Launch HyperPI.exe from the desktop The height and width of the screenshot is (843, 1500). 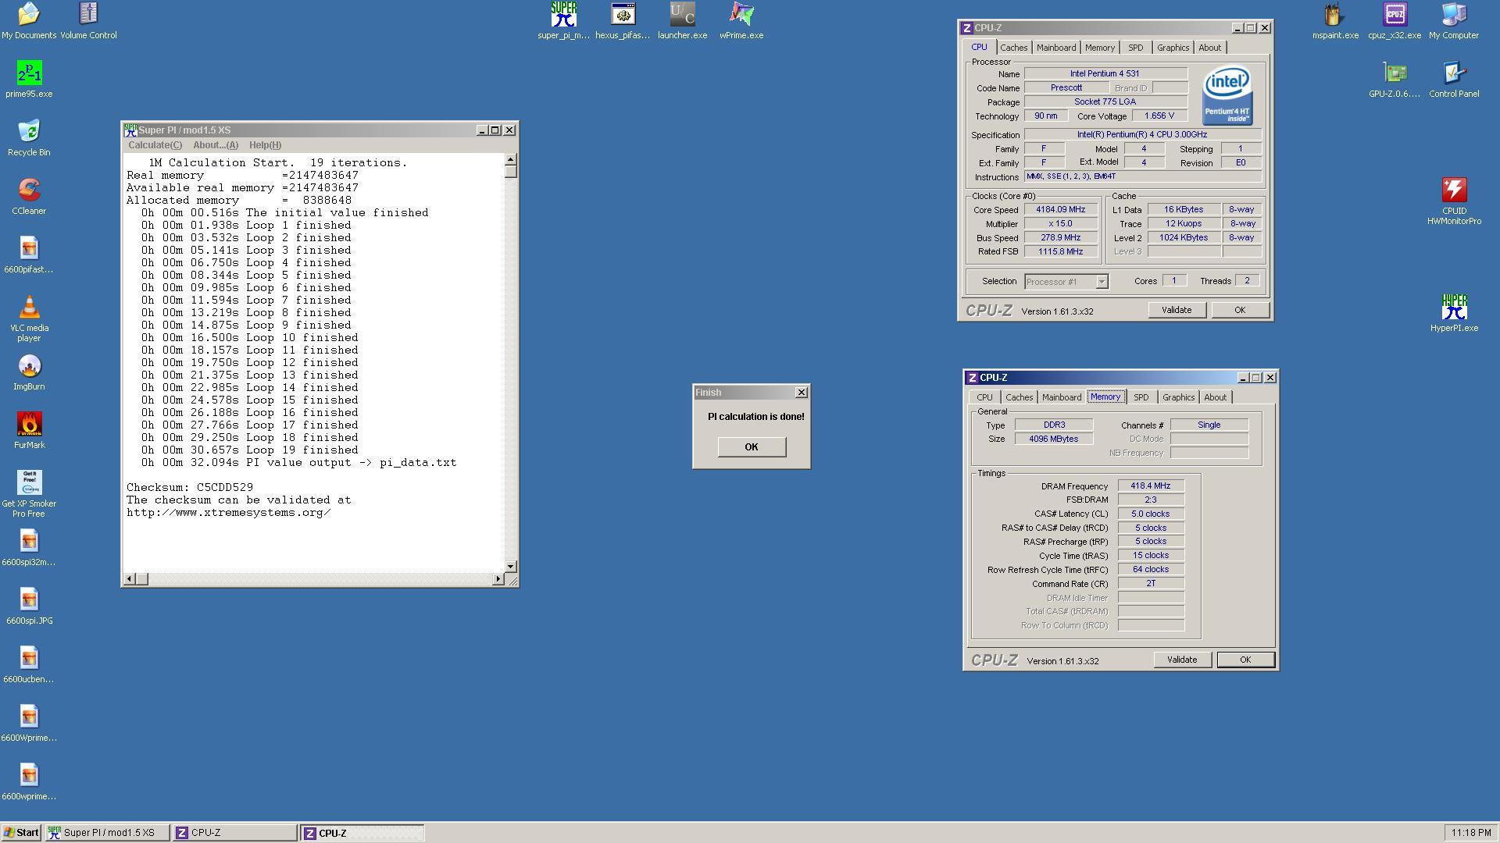1454,313
